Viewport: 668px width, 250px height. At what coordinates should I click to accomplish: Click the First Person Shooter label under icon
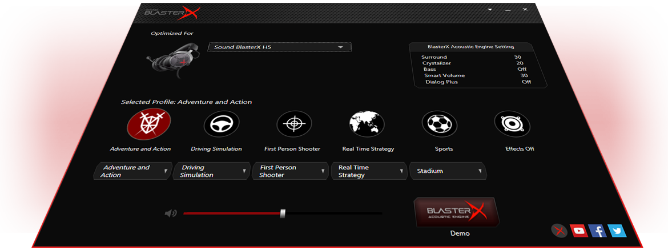point(292,149)
